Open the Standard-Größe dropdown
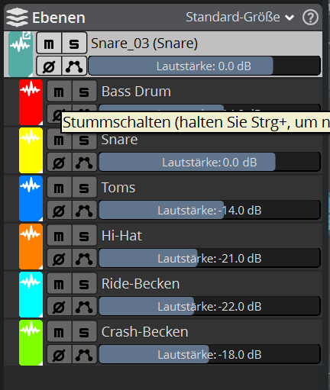Viewport: 330px width, 390px height. 240,18
